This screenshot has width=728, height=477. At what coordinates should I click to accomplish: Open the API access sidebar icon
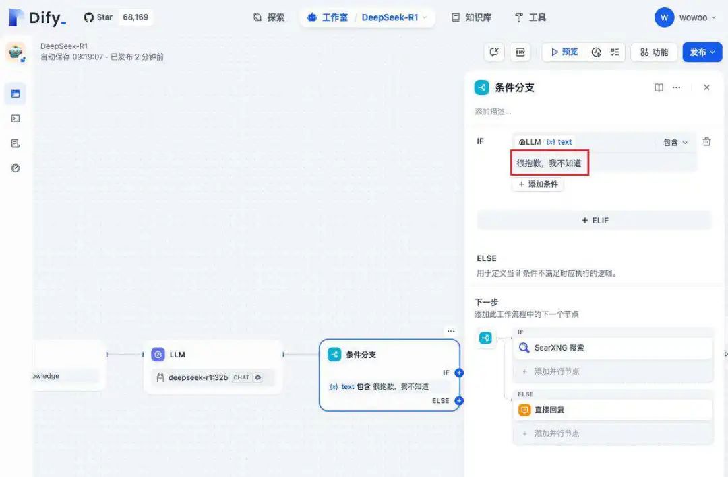tap(16, 118)
